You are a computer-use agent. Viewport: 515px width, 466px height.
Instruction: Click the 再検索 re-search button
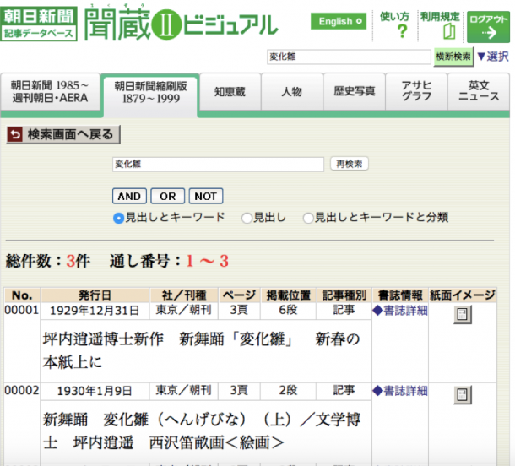(350, 164)
